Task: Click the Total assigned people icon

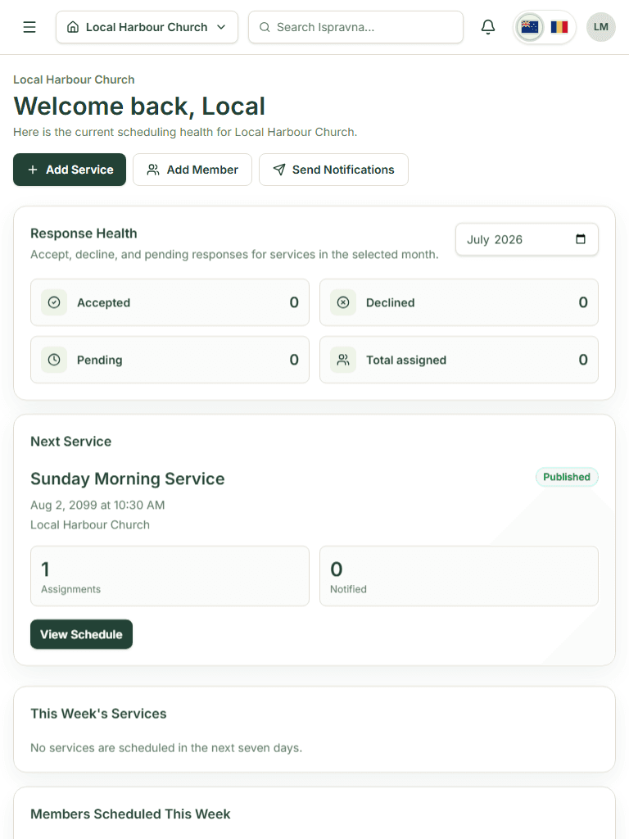Action: [x=343, y=360]
